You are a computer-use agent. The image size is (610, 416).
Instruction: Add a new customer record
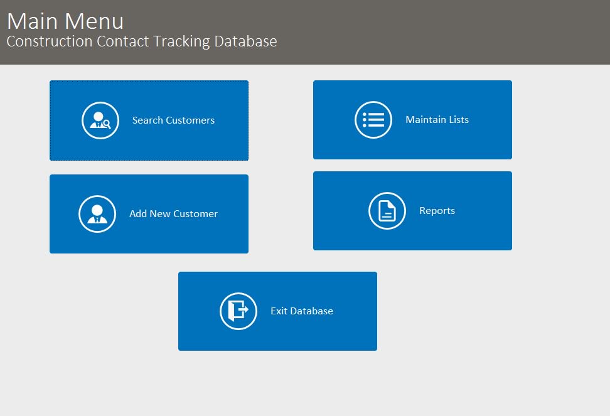point(149,213)
